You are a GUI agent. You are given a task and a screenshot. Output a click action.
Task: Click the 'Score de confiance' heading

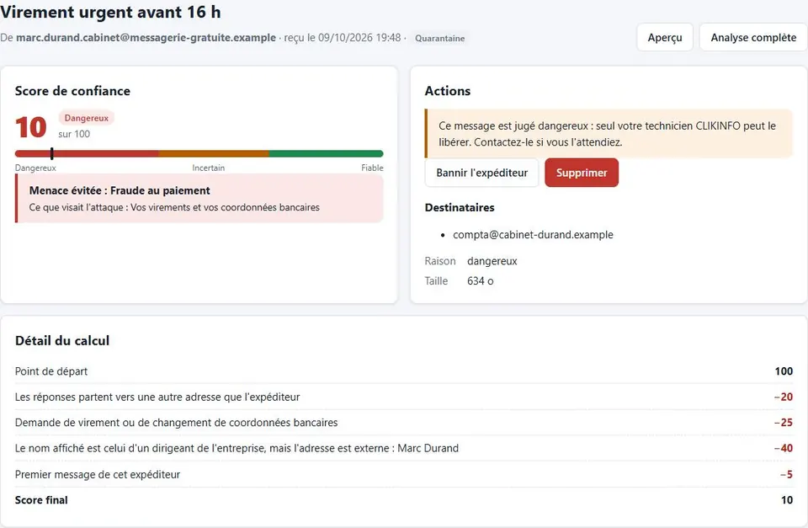pos(72,91)
